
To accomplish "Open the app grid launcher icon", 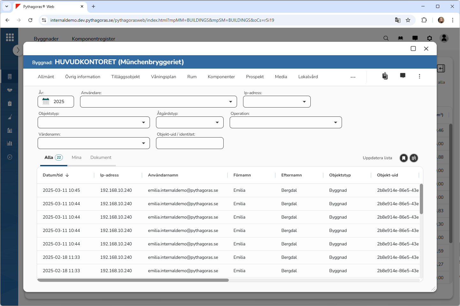I will (10, 37).
